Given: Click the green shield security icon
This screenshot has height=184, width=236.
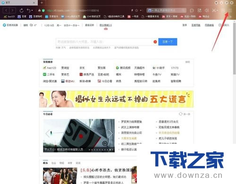Looking at the screenshot, I should pos(43,10).
